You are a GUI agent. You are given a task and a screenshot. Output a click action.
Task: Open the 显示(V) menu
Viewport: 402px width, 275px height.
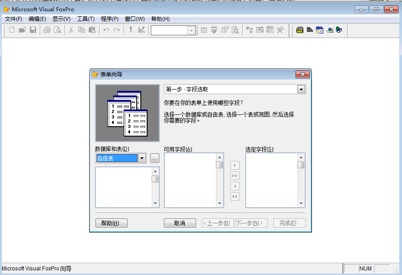pyautogui.click(x=61, y=19)
